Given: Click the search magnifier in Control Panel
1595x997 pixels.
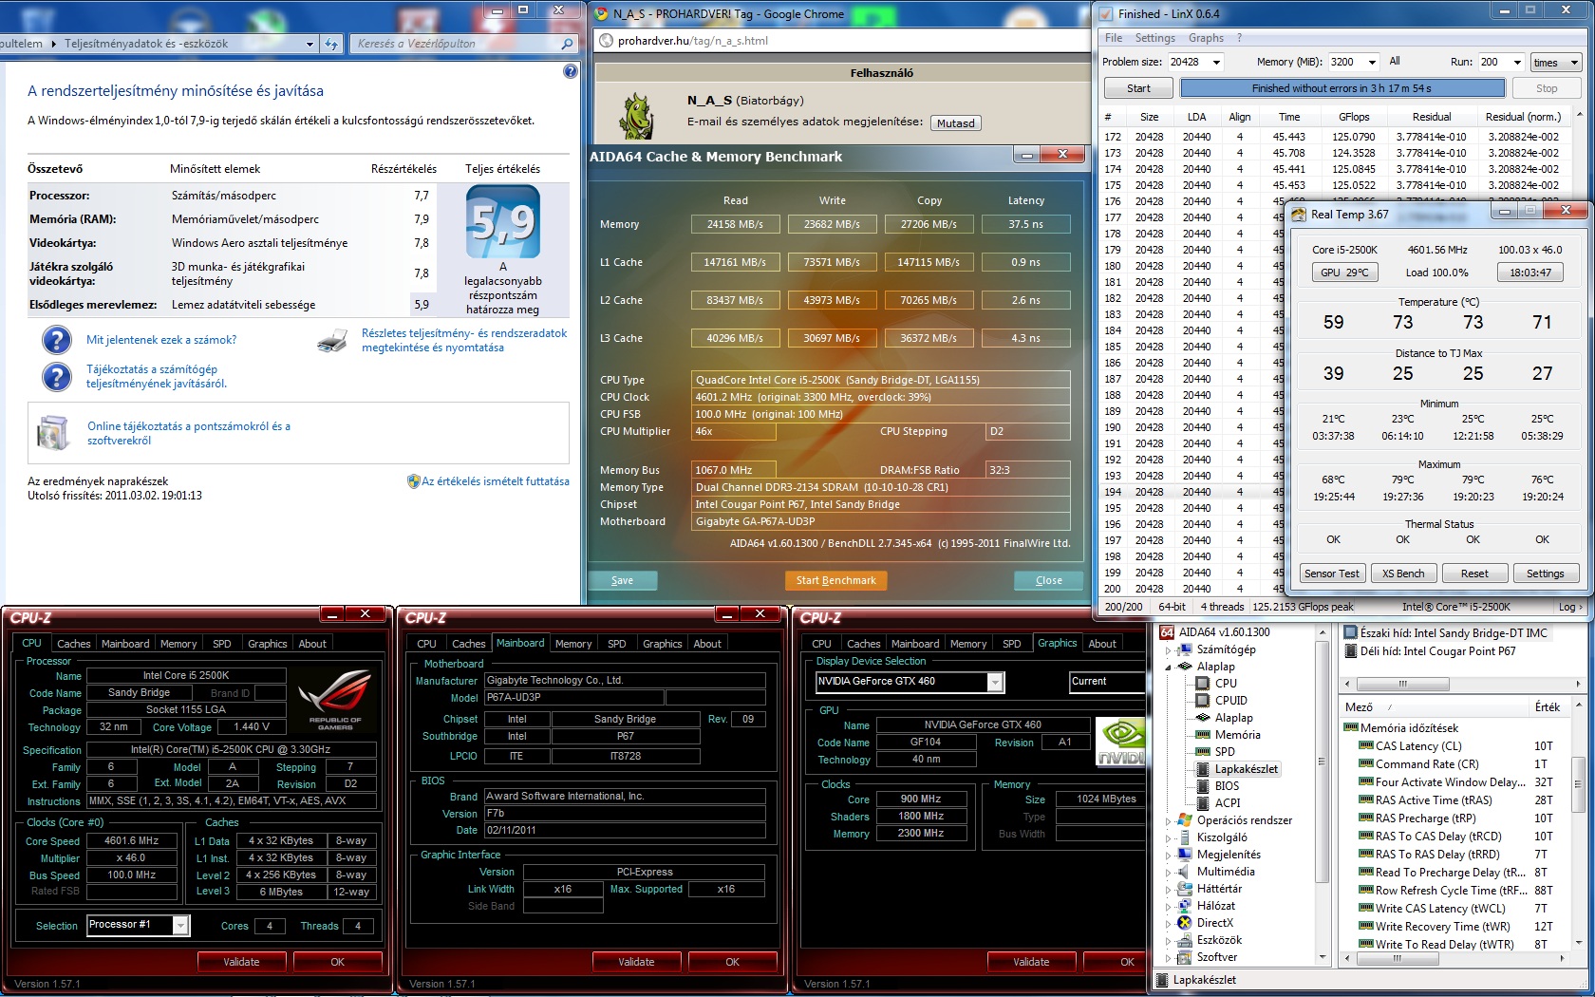Looking at the screenshot, I should click(568, 44).
